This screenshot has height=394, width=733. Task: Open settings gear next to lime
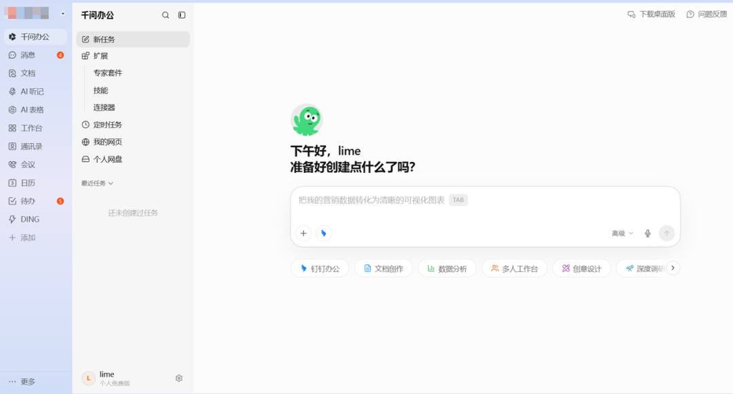(178, 378)
